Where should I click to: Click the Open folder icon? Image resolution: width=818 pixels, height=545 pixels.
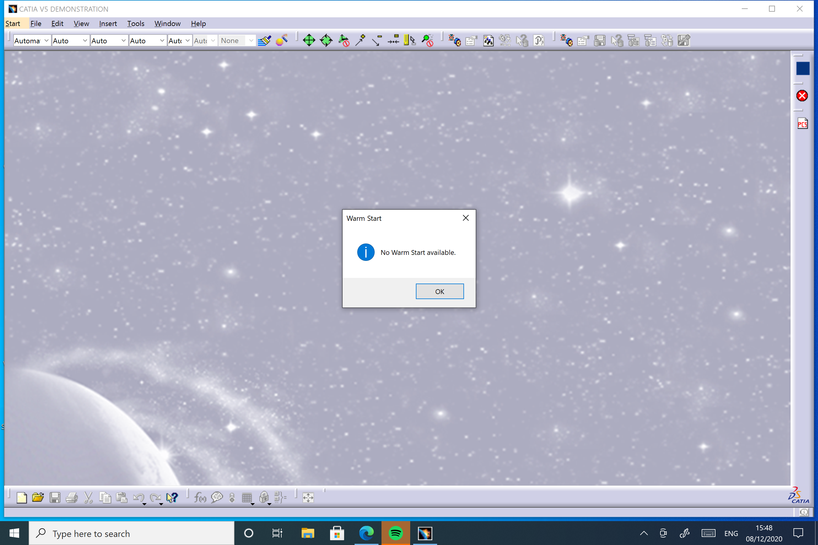38,498
